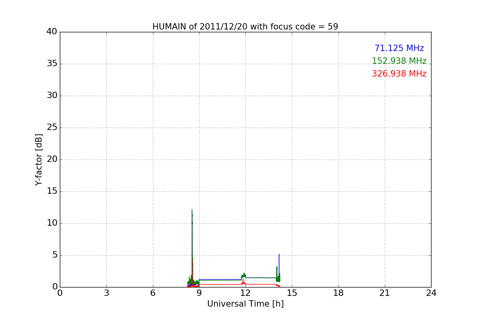Click y-axis tick label 30
This screenshot has height=319, width=479.
52,96
